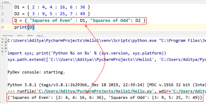Click line number 4 in the gutter
The width and height of the screenshot is (206, 104).
tap(2, 27)
